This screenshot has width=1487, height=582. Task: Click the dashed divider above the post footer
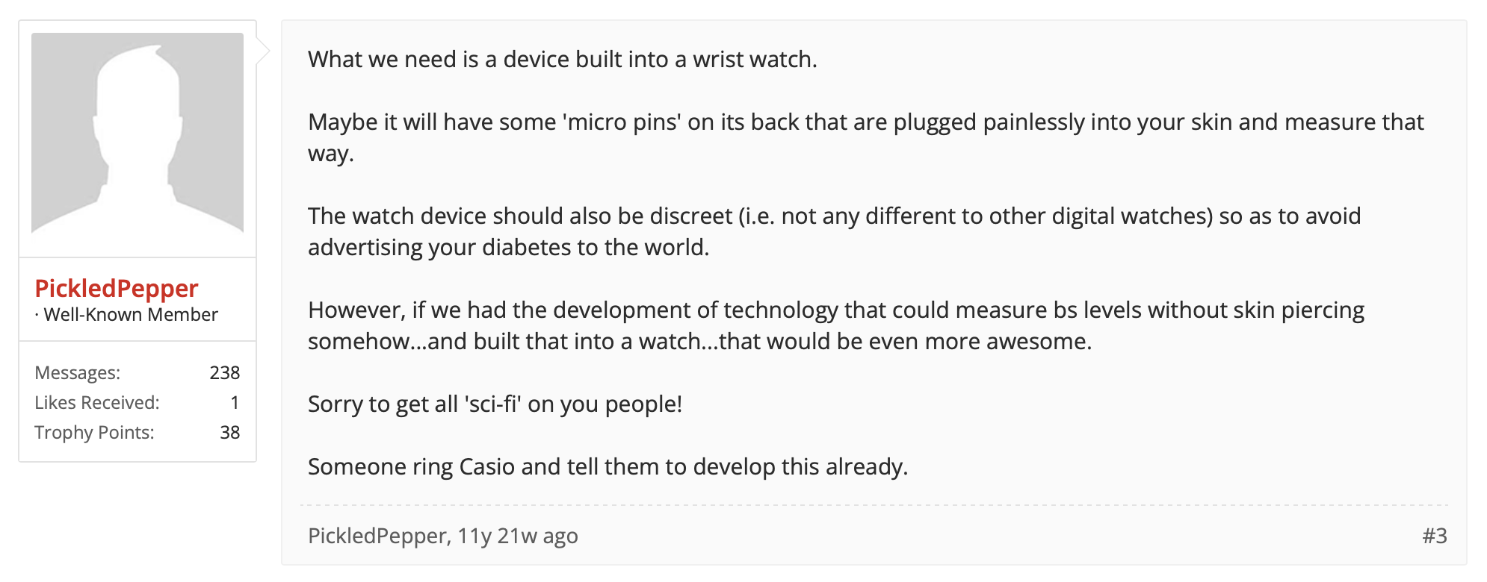pyautogui.click(x=873, y=505)
